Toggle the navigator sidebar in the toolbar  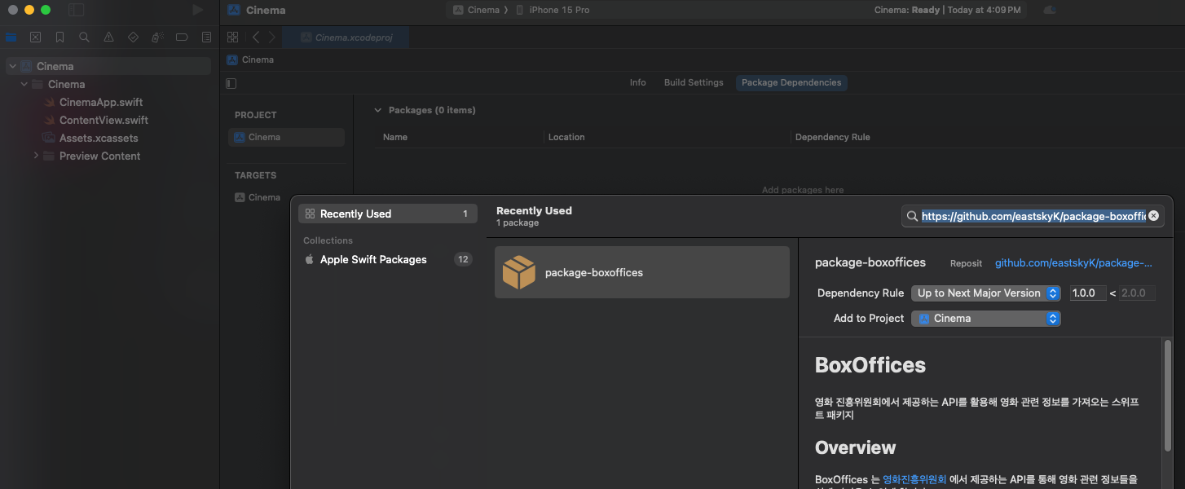coord(76,10)
